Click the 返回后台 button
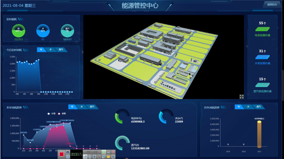This screenshot has width=284, height=159. 272,4
